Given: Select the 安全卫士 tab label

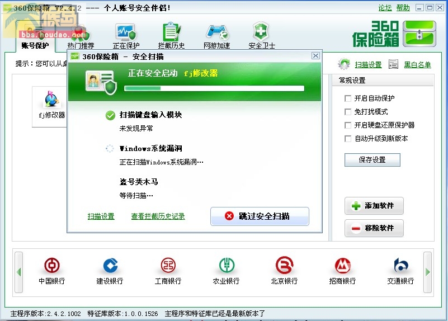Looking at the screenshot, I should pos(262,46).
